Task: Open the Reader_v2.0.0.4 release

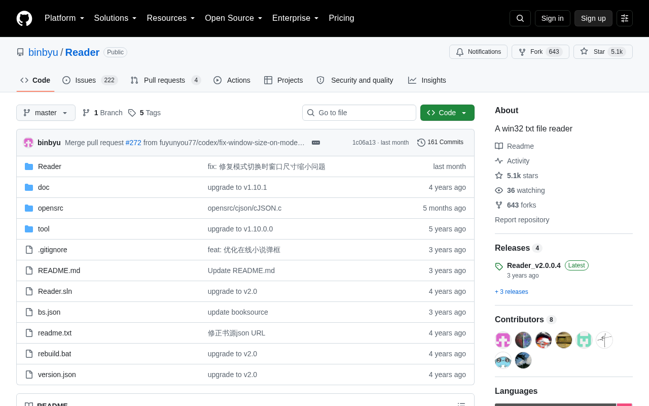Action: click(534, 265)
